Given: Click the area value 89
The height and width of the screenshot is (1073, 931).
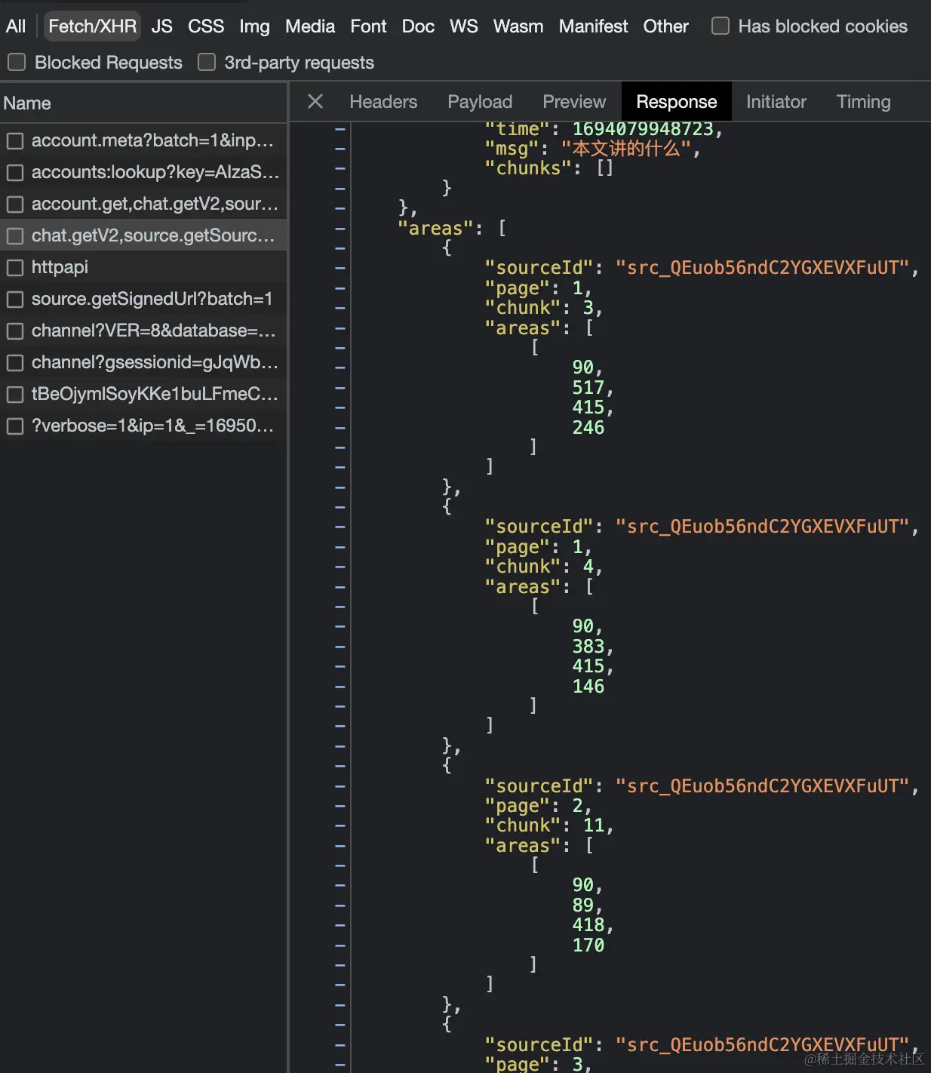Looking at the screenshot, I should (583, 905).
